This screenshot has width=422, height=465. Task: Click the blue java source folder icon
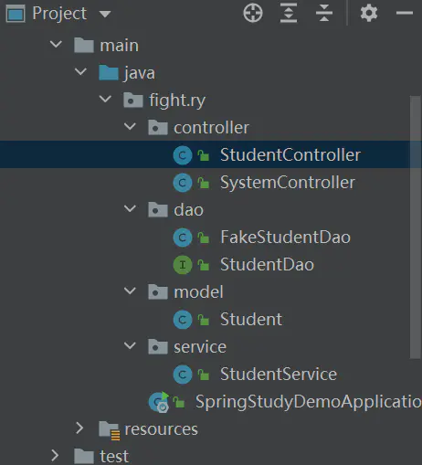(109, 72)
